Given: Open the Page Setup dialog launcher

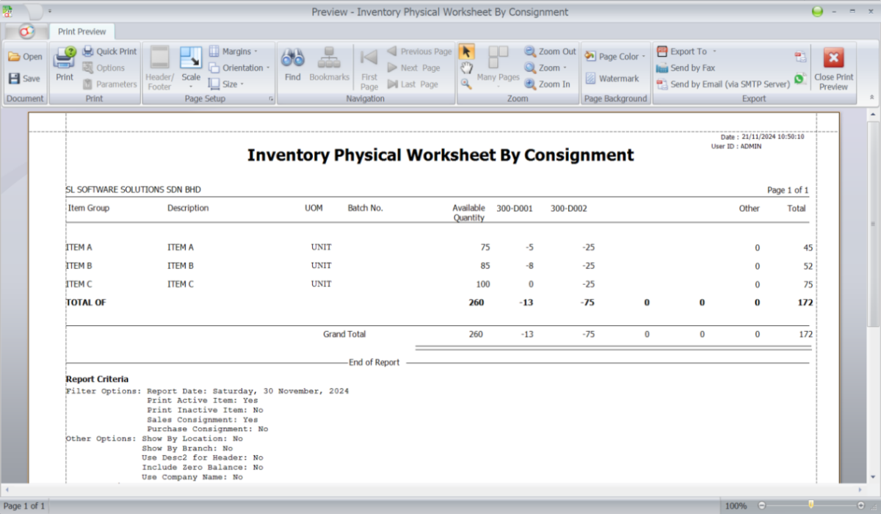Looking at the screenshot, I should coord(270,98).
